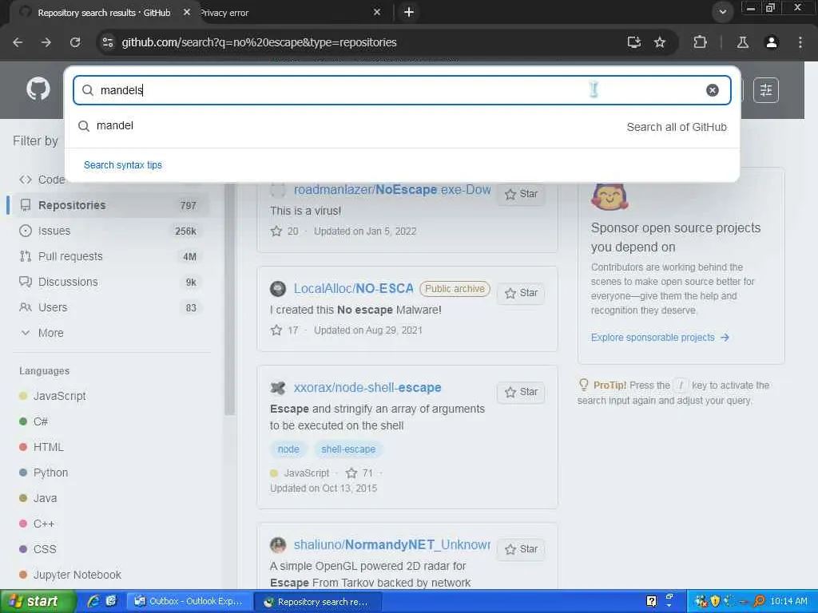Star the roadmanlazer/NoEscape repository

(521, 194)
